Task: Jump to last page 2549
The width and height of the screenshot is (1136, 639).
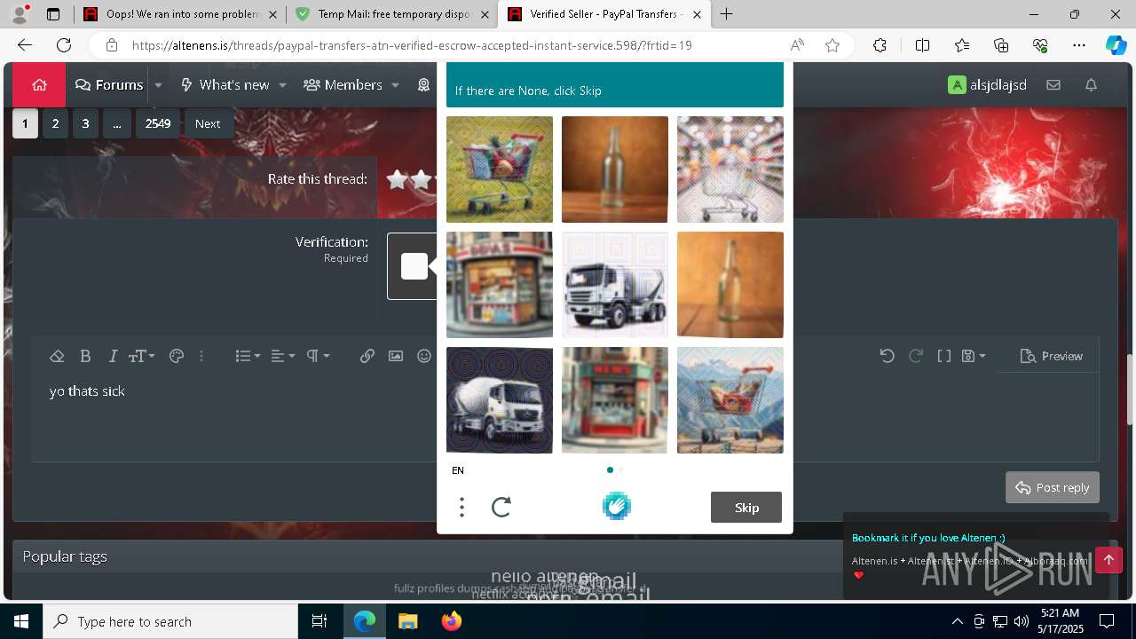Action: [158, 123]
